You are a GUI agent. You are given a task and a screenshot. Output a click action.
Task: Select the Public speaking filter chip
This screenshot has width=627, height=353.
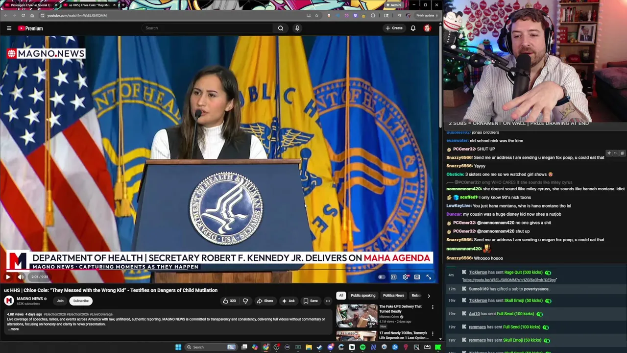coord(363,296)
